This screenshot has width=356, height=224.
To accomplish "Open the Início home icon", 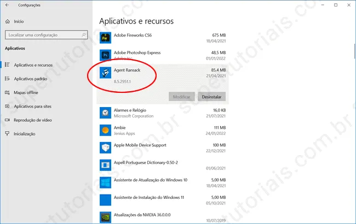I will [x=8, y=21].
